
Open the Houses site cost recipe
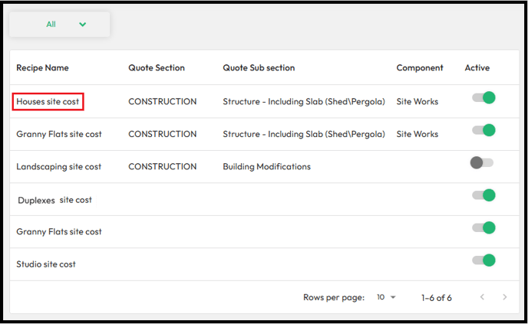click(48, 102)
